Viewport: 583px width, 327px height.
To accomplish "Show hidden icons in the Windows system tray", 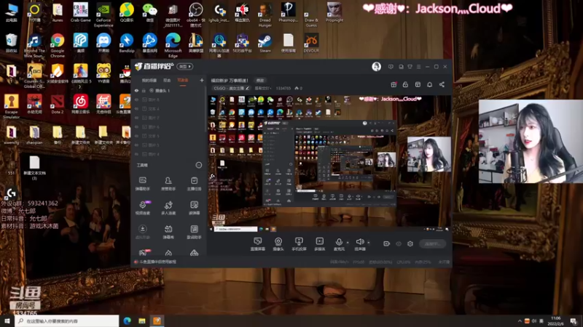I will 520,321.
